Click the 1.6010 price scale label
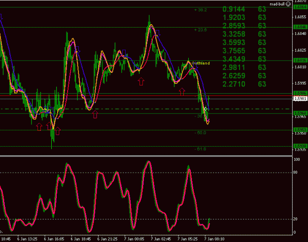Viewport: 308px width, 242px height. 300,67
